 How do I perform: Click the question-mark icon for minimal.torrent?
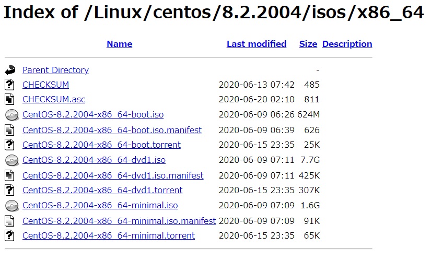tap(9, 235)
